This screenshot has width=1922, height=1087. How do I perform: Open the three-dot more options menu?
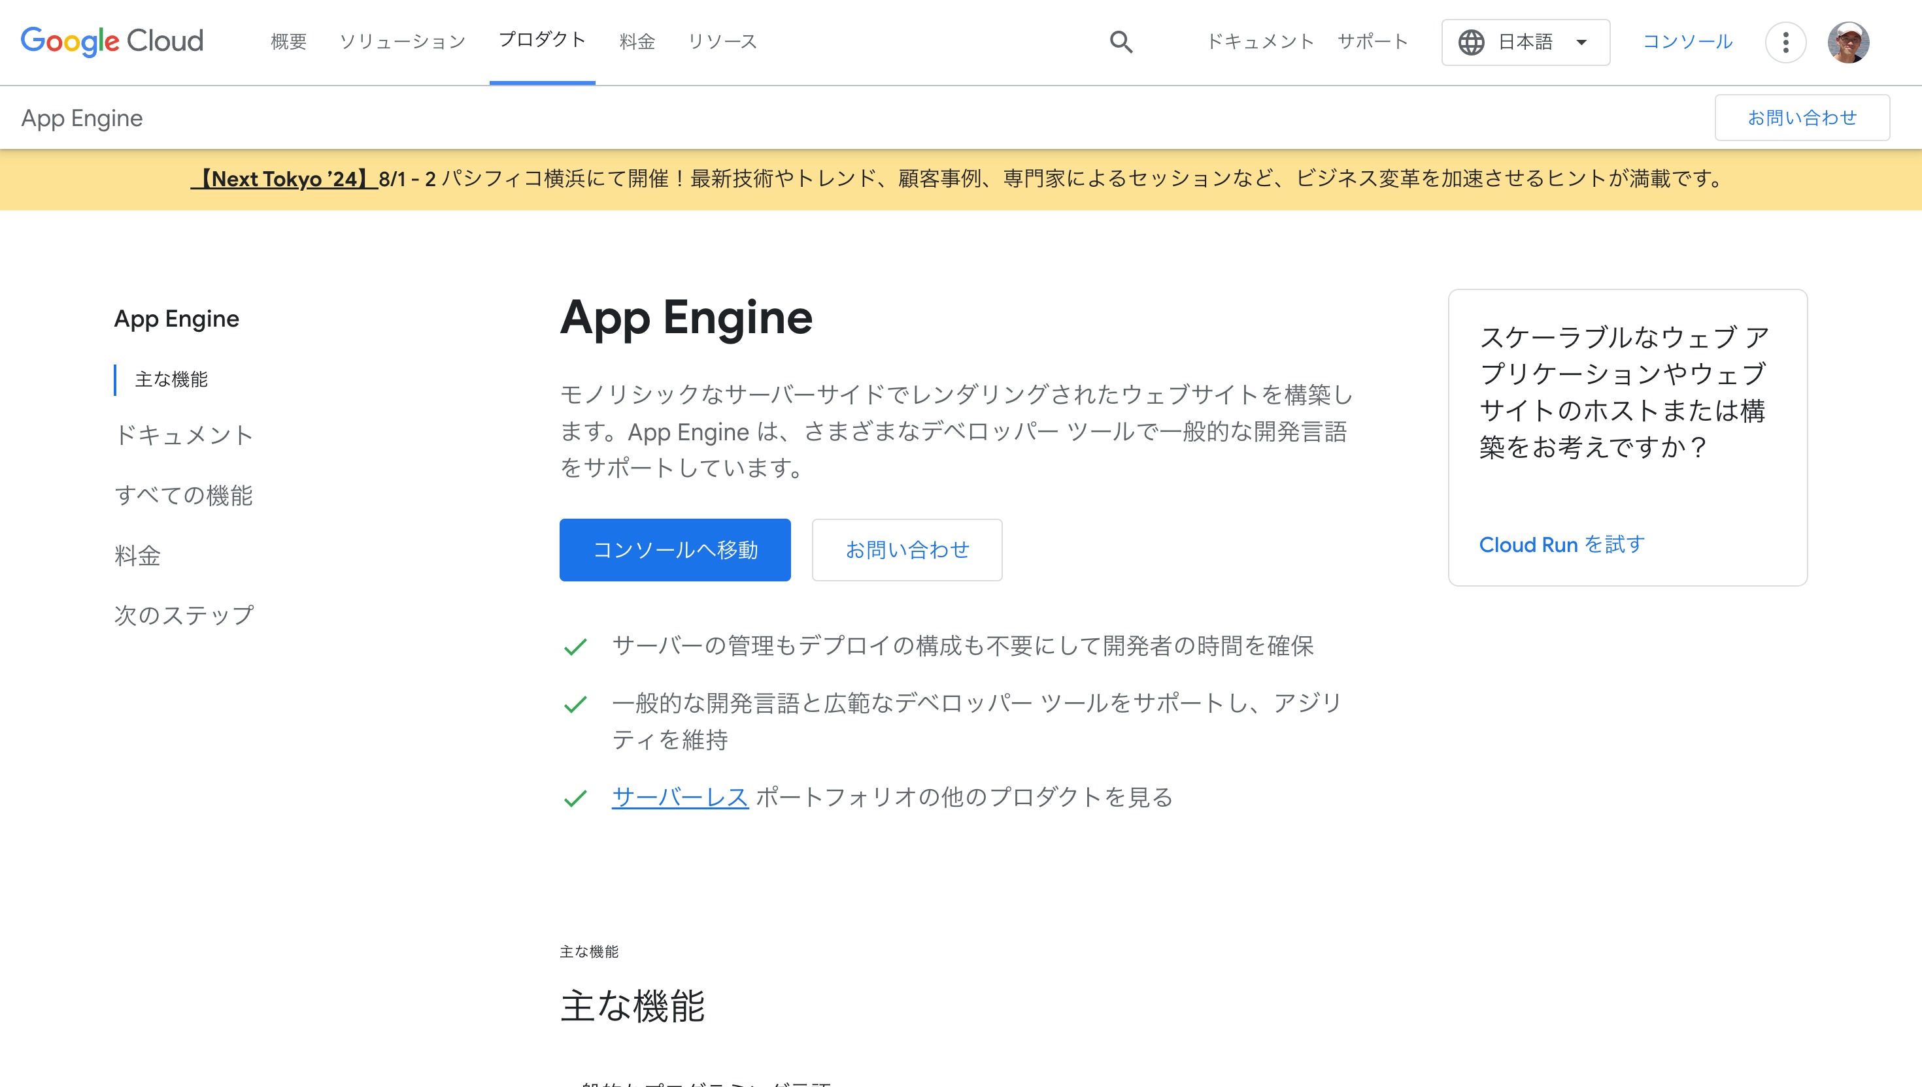pos(1785,42)
